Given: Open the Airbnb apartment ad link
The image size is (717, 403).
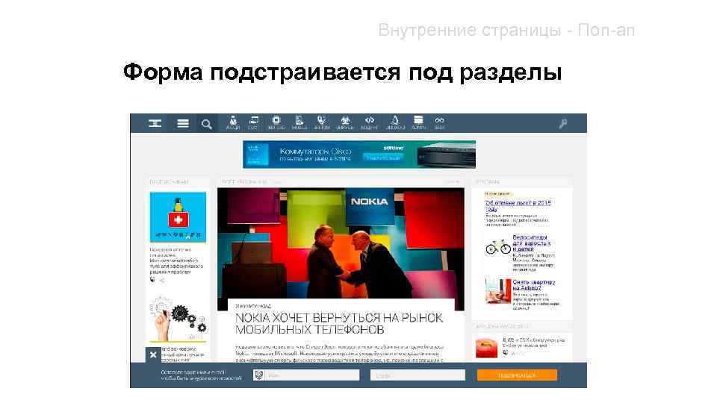Looking at the screenshot, I should 533,285.
